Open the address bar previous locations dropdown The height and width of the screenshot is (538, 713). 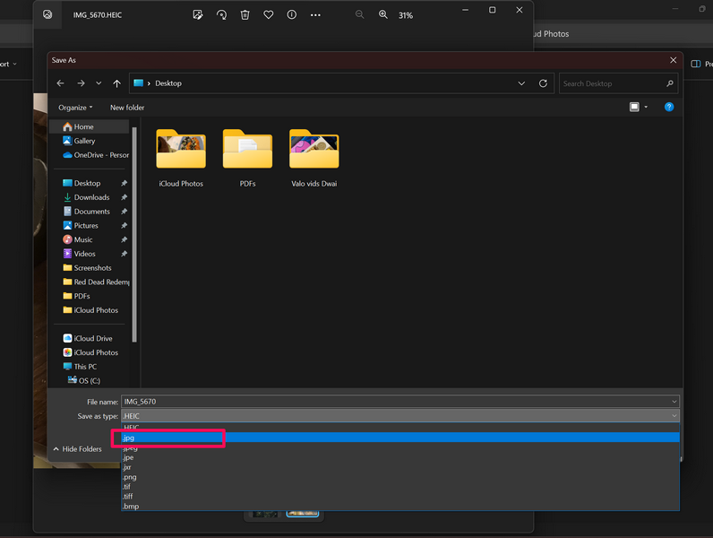(x=521, y=83)
